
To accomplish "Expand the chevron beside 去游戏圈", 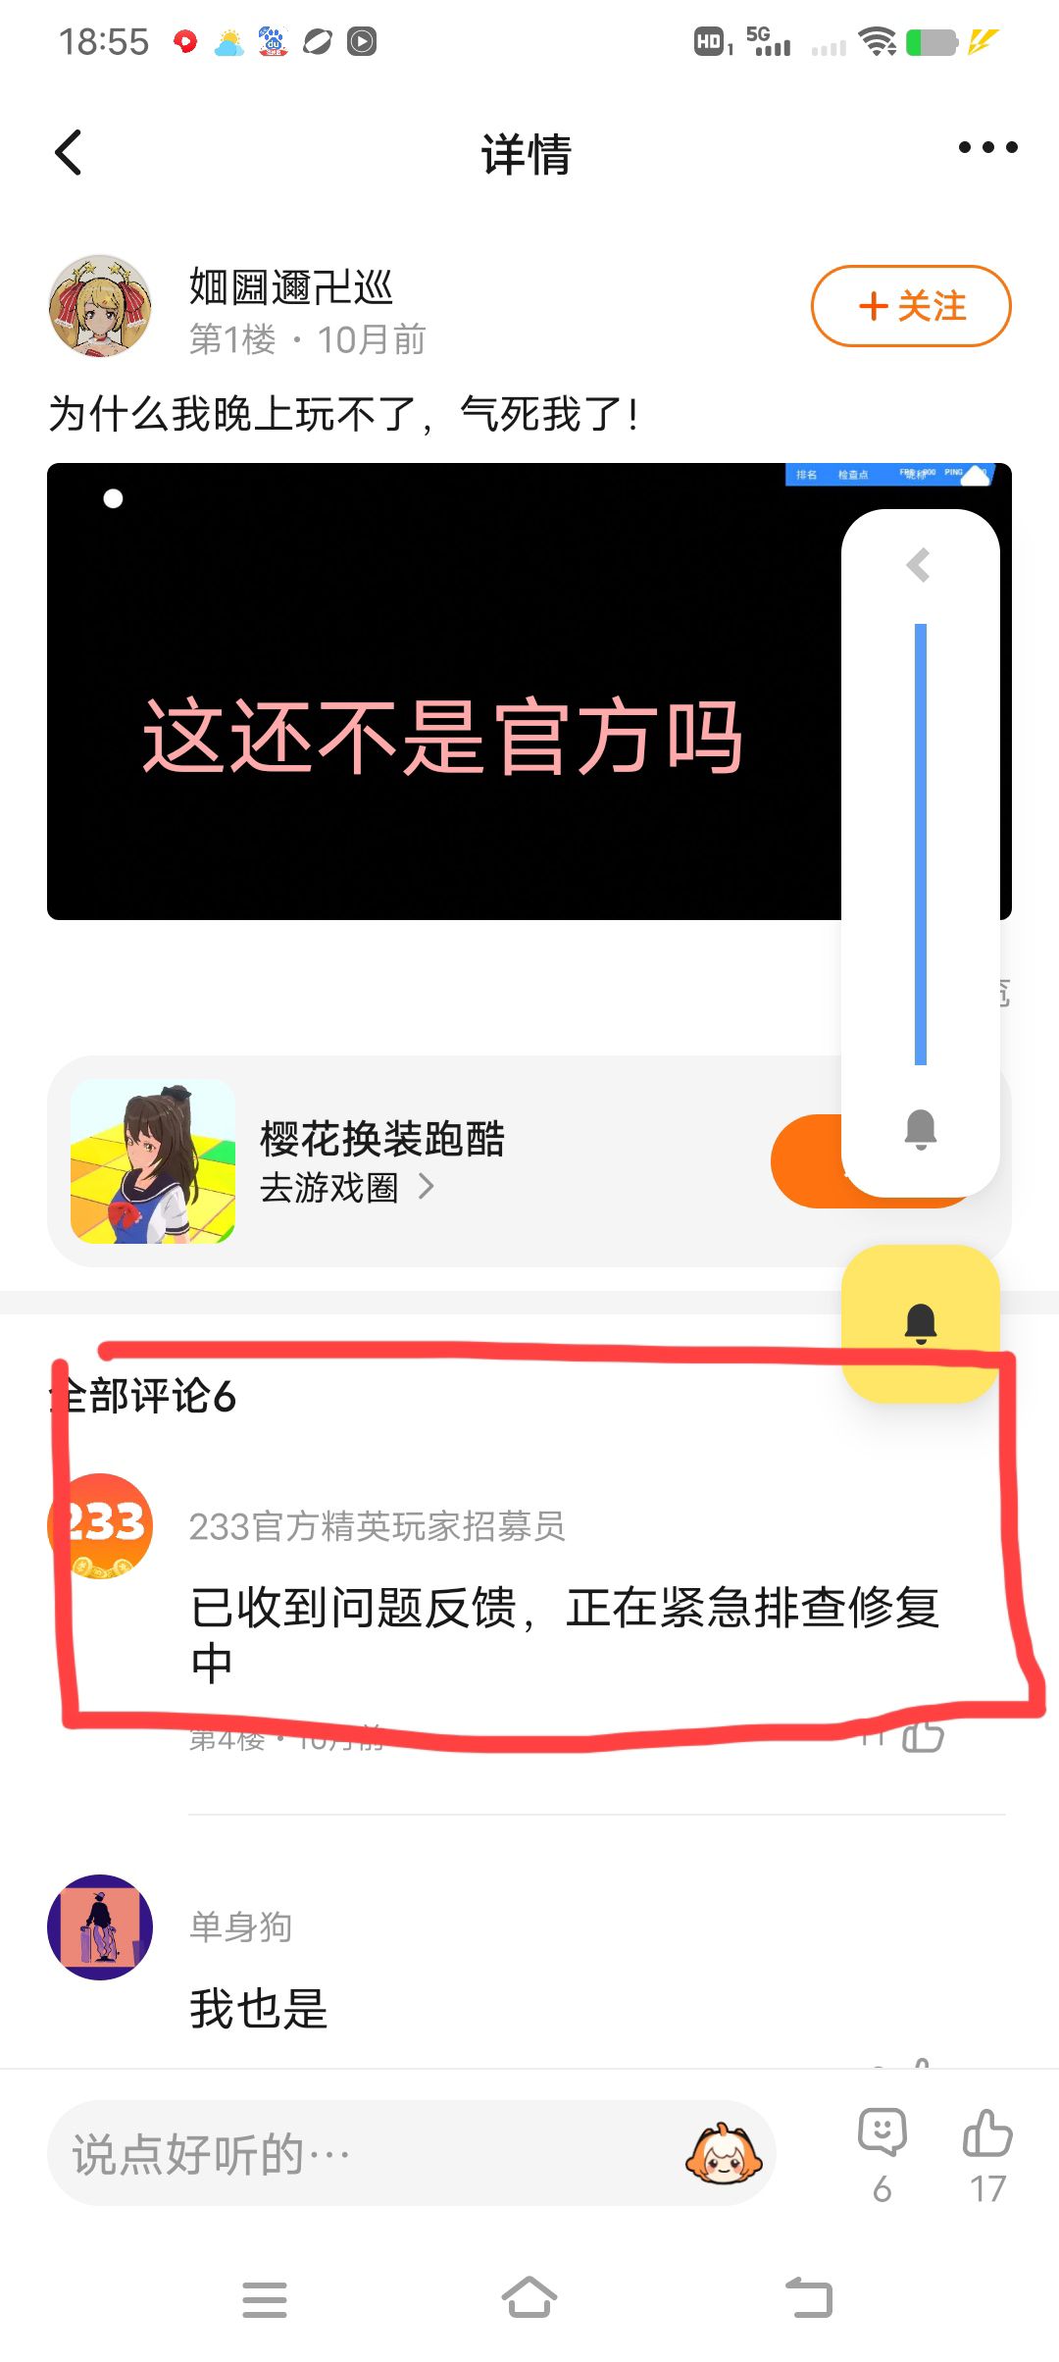I will point(426,1188).
